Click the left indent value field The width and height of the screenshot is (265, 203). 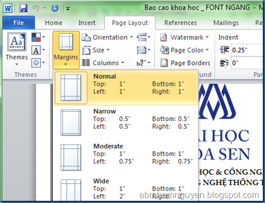coord(248,50)
